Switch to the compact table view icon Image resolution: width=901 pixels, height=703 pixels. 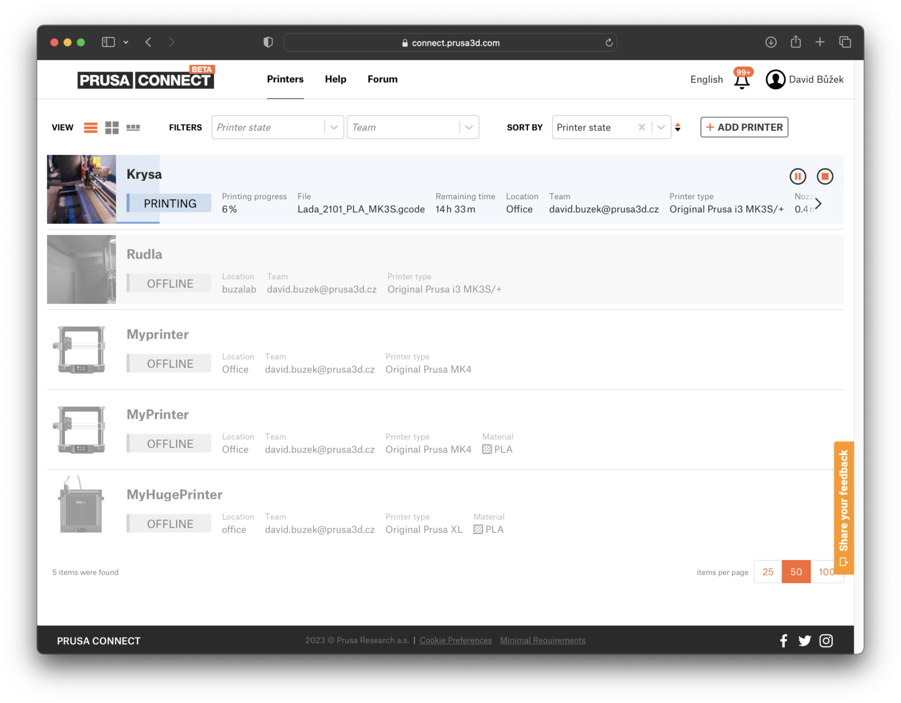click(133, 127)
